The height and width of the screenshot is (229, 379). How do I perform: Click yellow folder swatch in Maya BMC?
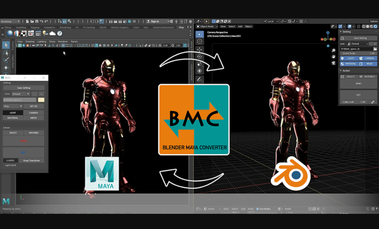click(x=41, y=100)
